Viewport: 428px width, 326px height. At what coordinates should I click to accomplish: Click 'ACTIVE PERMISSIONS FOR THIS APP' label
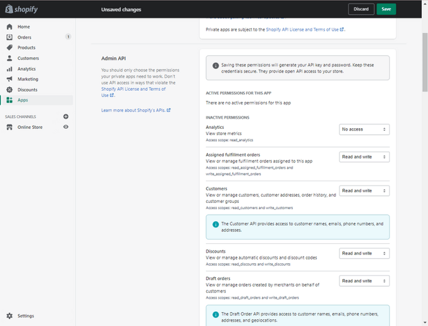238,93
